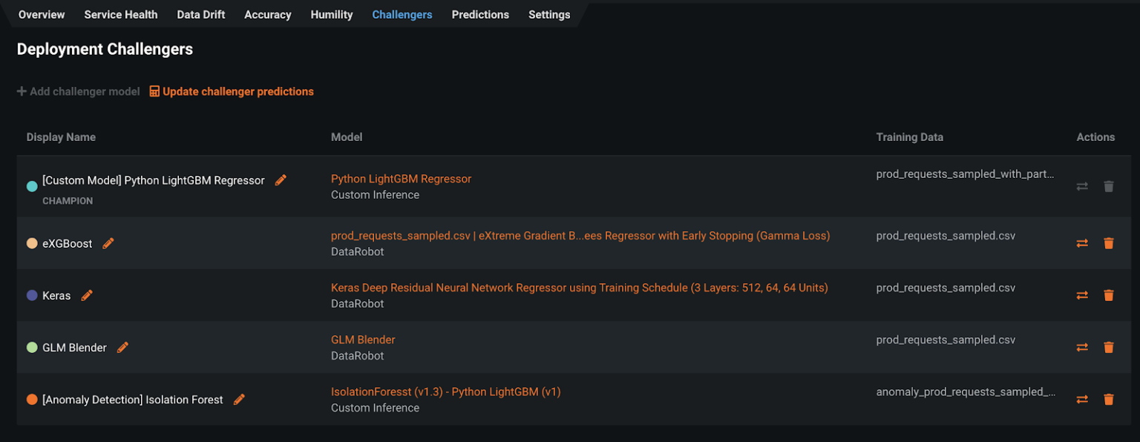Open the Accuracy tab
1140x442 pixels.
(x=267, y=14)
